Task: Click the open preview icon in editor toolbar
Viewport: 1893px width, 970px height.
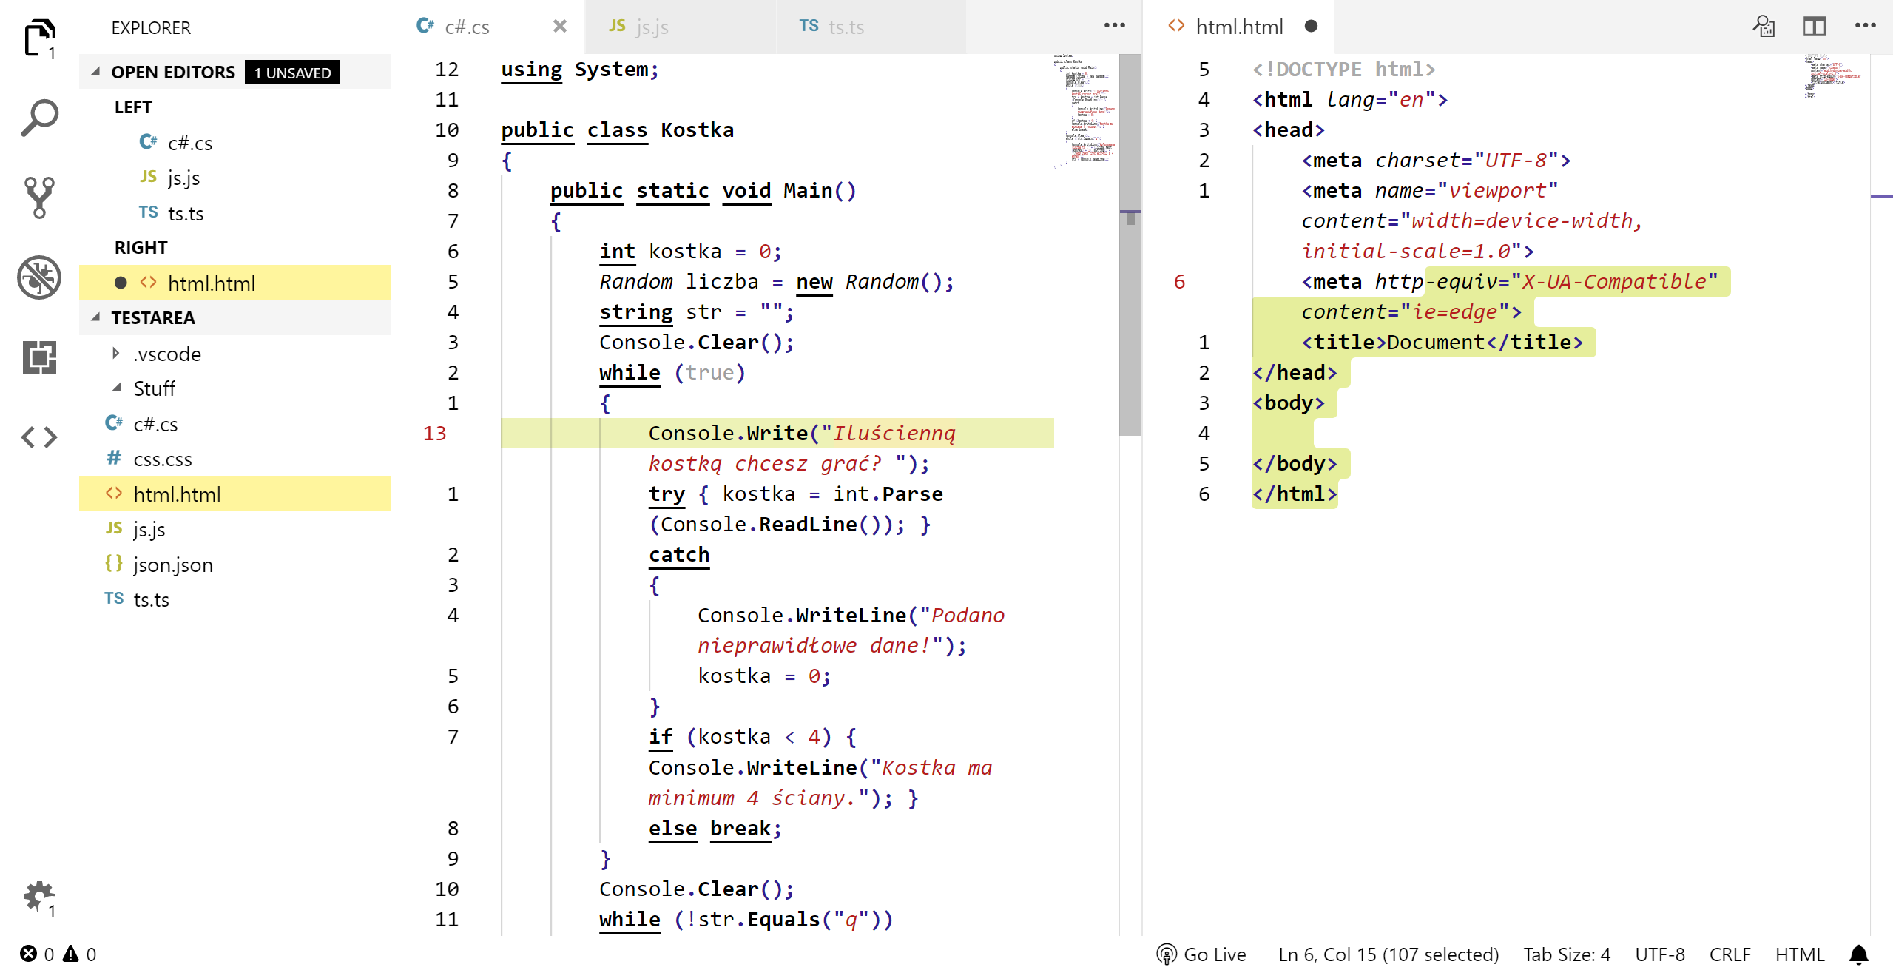Action: [x=1764, y=27]
